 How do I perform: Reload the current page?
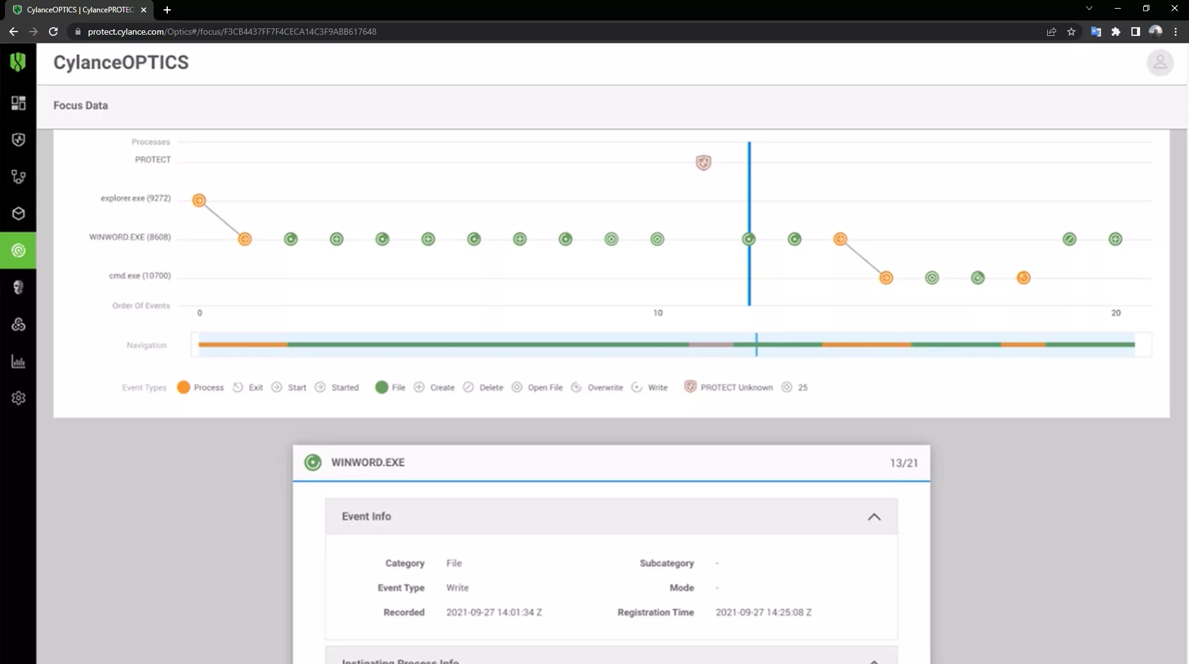coord(53,32)
